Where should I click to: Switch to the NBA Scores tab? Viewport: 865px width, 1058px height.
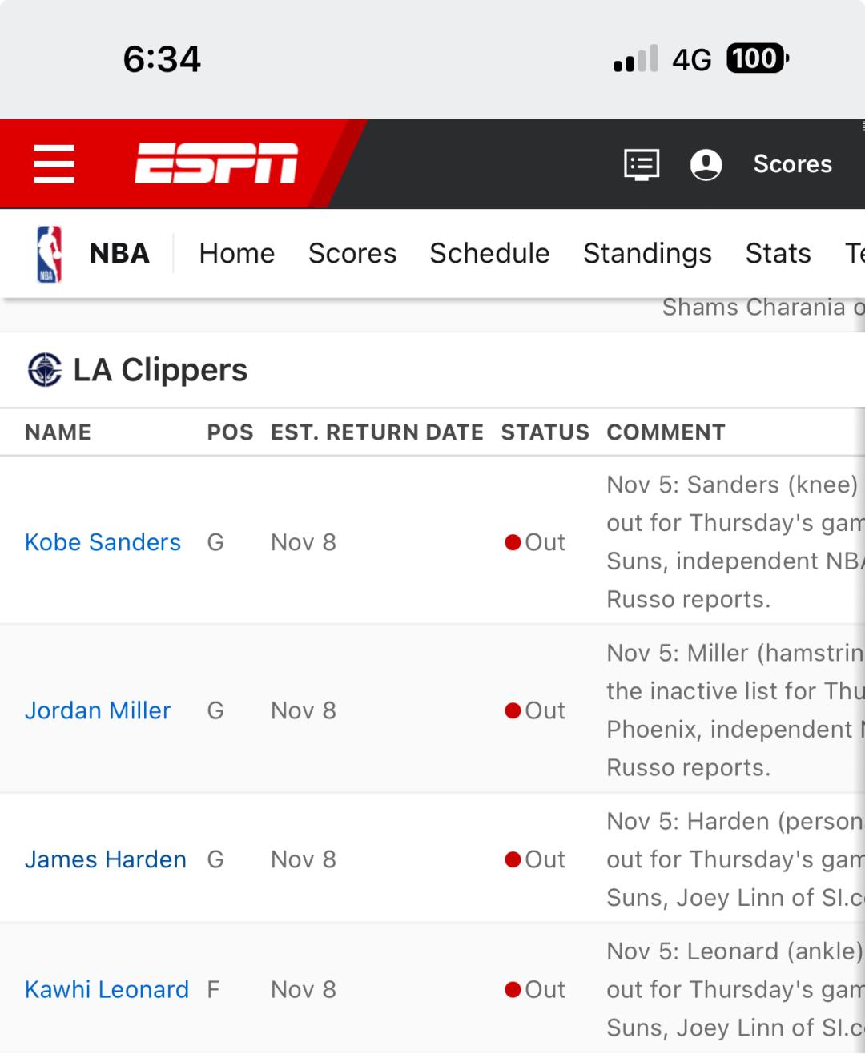pos(352,254)
